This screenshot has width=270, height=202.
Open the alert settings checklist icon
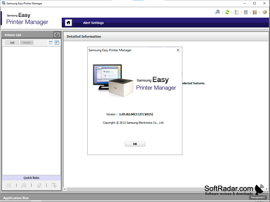coord(237,12)
